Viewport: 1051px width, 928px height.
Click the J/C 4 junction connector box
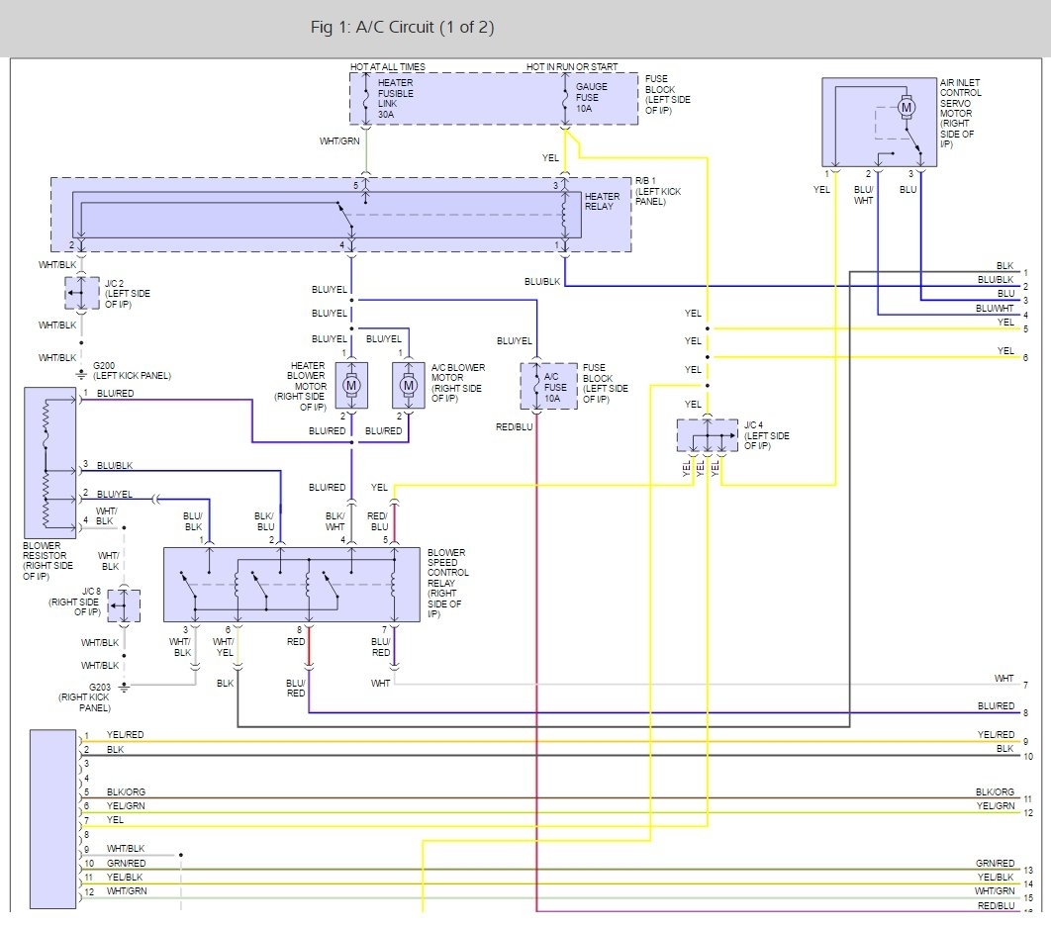708,435
